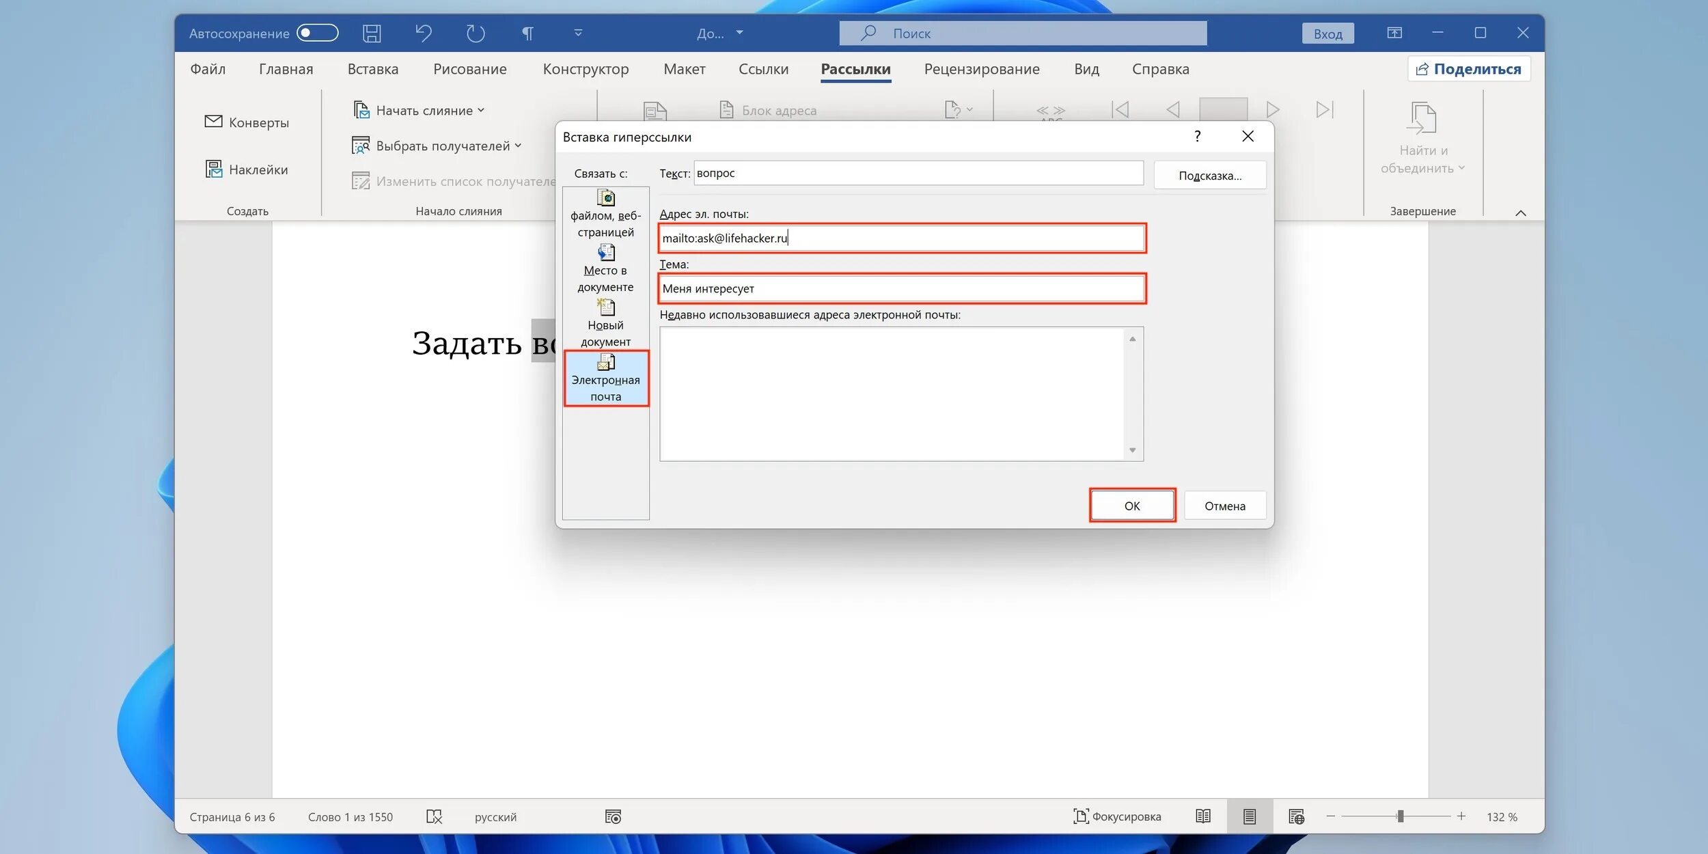Click the Save icon in title bar
Viewport: 1708px width, 854px height.
[372, 33]
